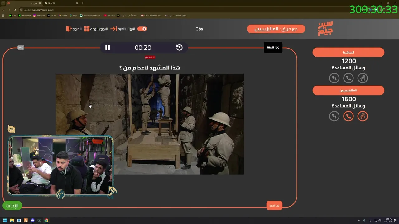Click the 1200 score of team الساقيط
This screenshot has width=399, height=224.
click(x=349, y=61)
